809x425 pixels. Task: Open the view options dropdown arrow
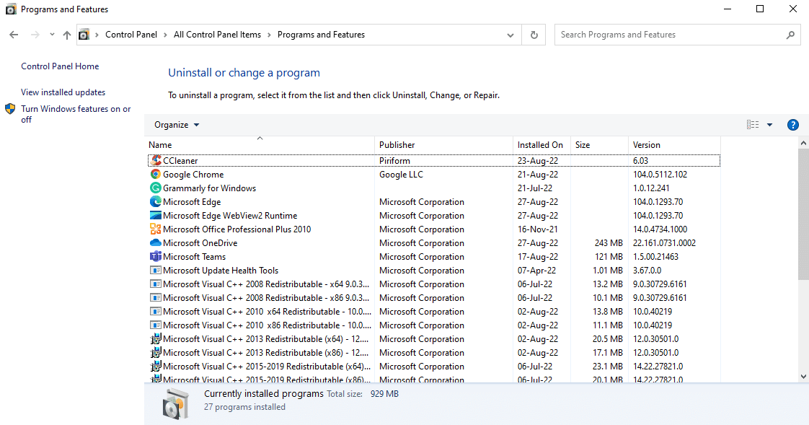tap(769, 125)
